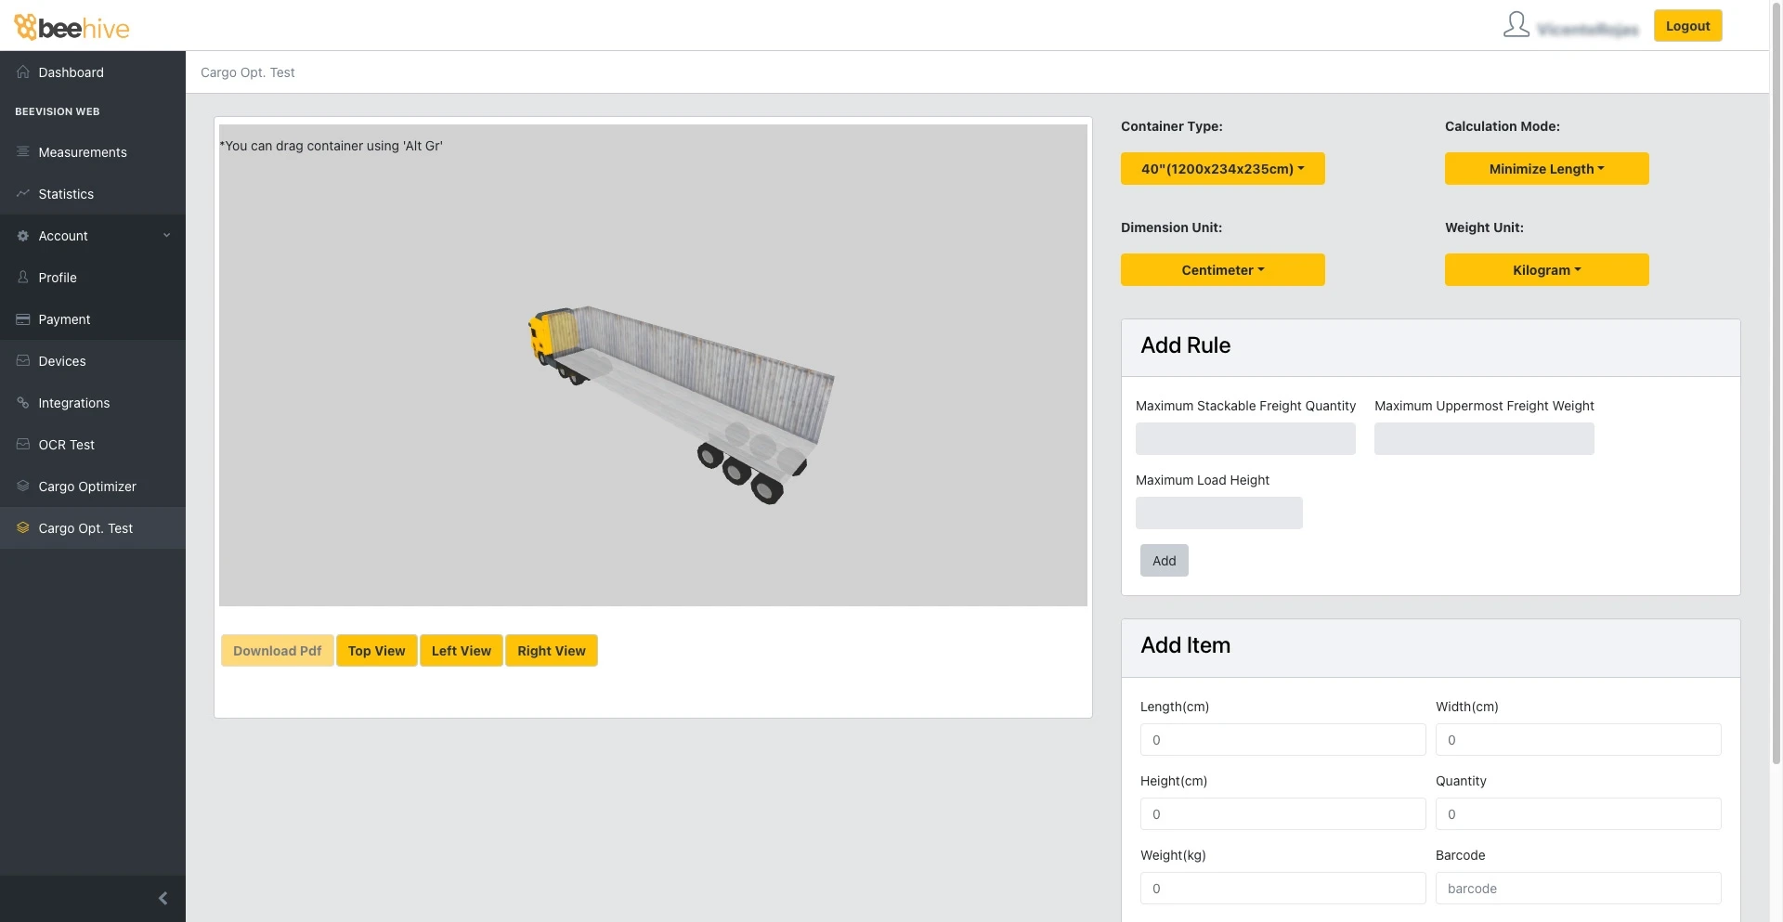
Task: Open the Minimize Length calculation mode dropdown
Action: [1546, 169]
